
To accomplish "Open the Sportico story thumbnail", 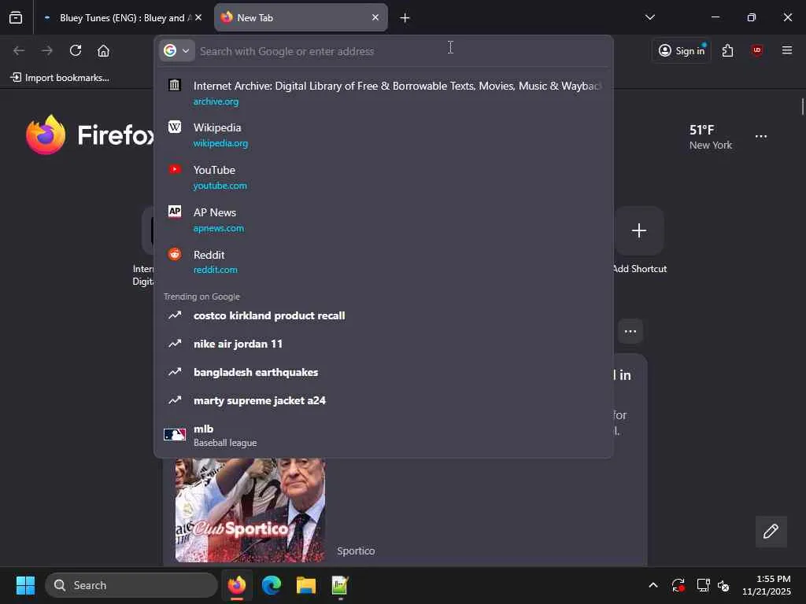I will (x=250, y=510).
